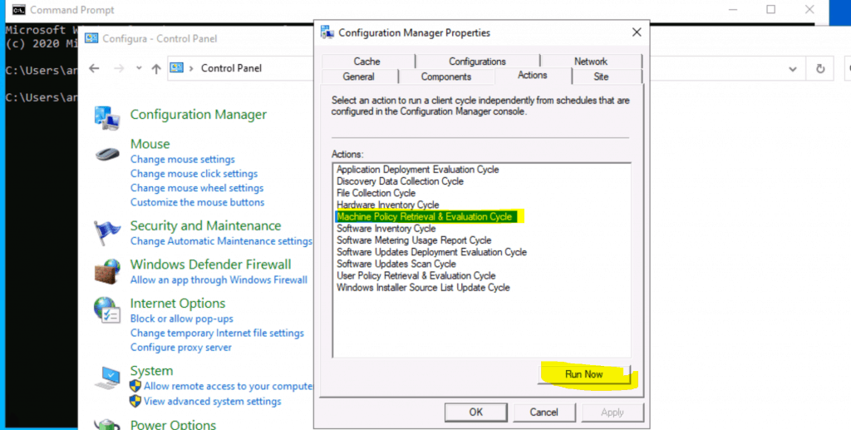Click Customize the mouse buttons link
851x430 pixels.
pos(197,202)
